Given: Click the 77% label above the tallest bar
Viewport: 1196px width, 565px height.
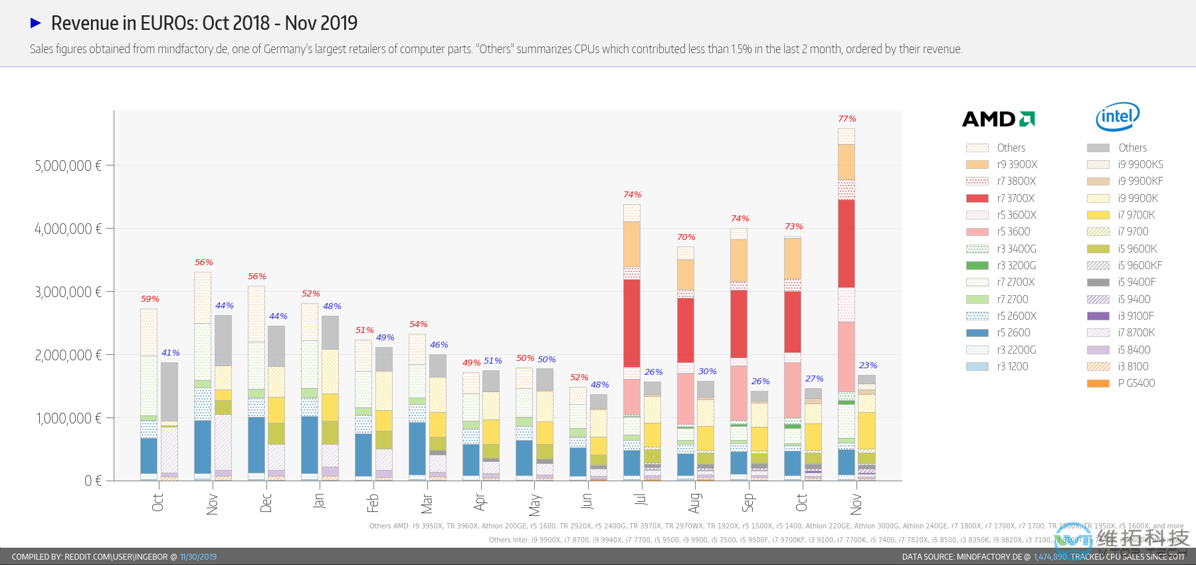Looking at the screenshot, I should pyautogui.click(x=847, y=119).
